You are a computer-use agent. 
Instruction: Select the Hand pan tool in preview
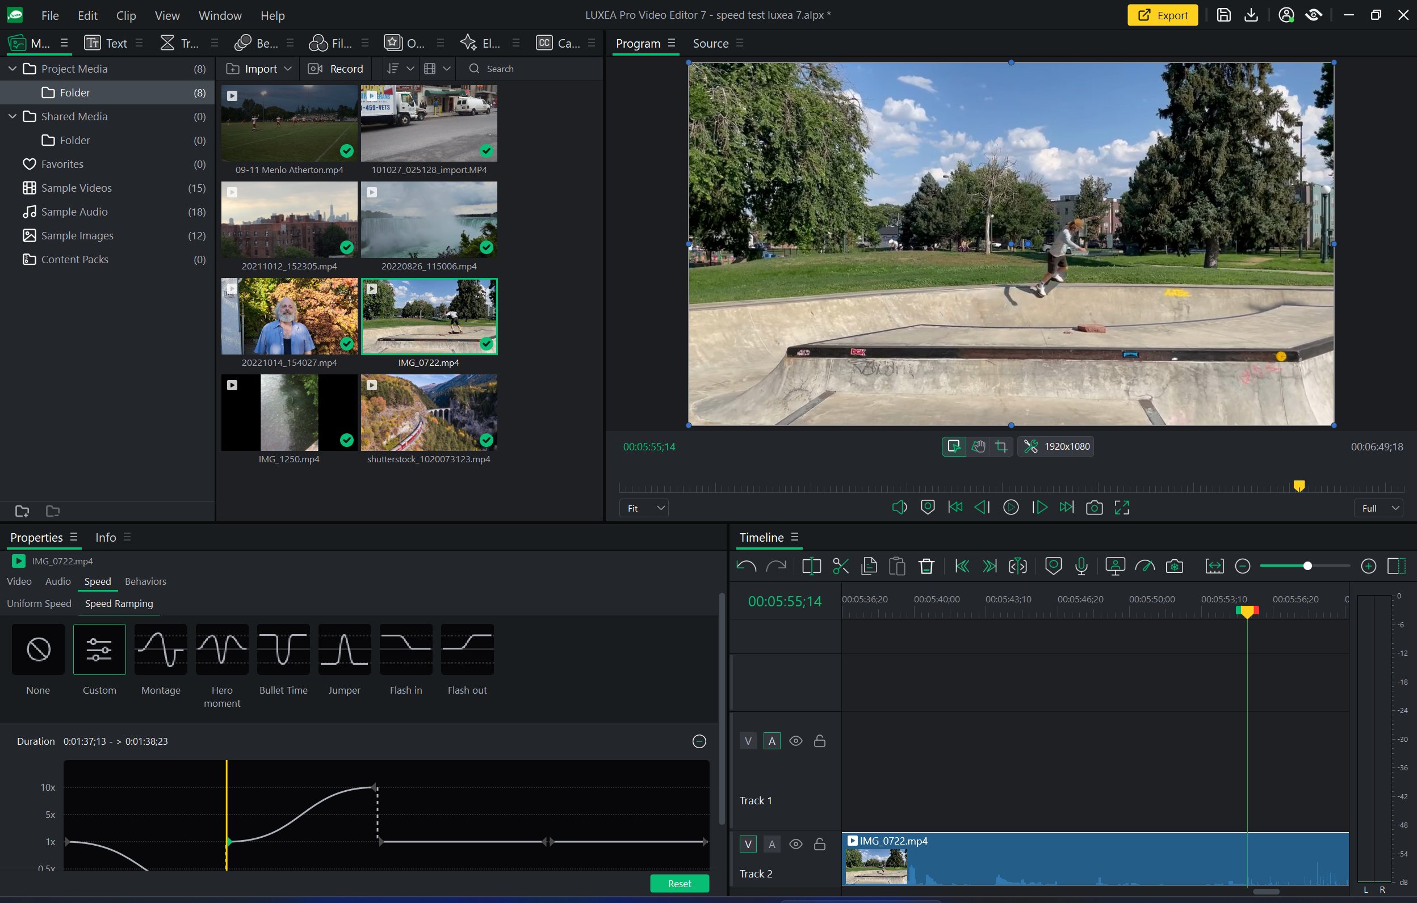tap(978, 446)
